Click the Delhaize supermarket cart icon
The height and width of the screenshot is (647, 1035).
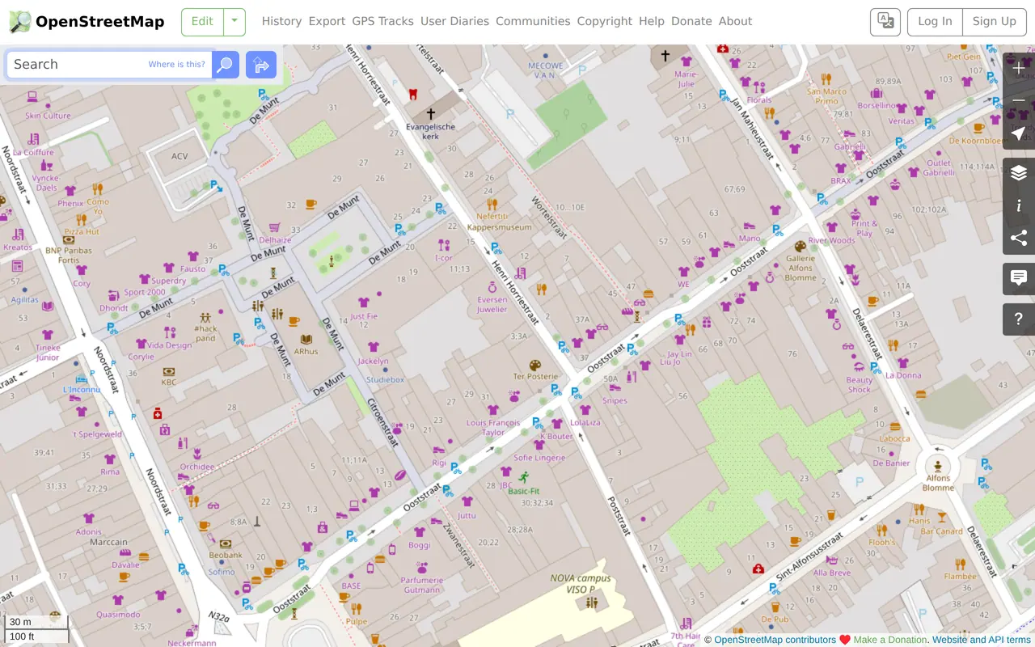(275, 228)
